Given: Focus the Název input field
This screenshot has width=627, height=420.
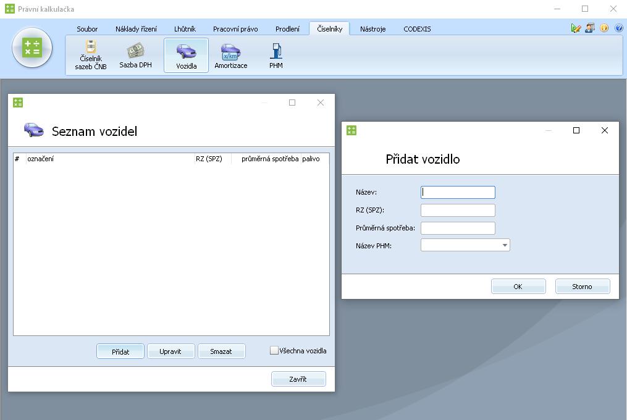Looking at the screenshot, I should tap(458, 193).
